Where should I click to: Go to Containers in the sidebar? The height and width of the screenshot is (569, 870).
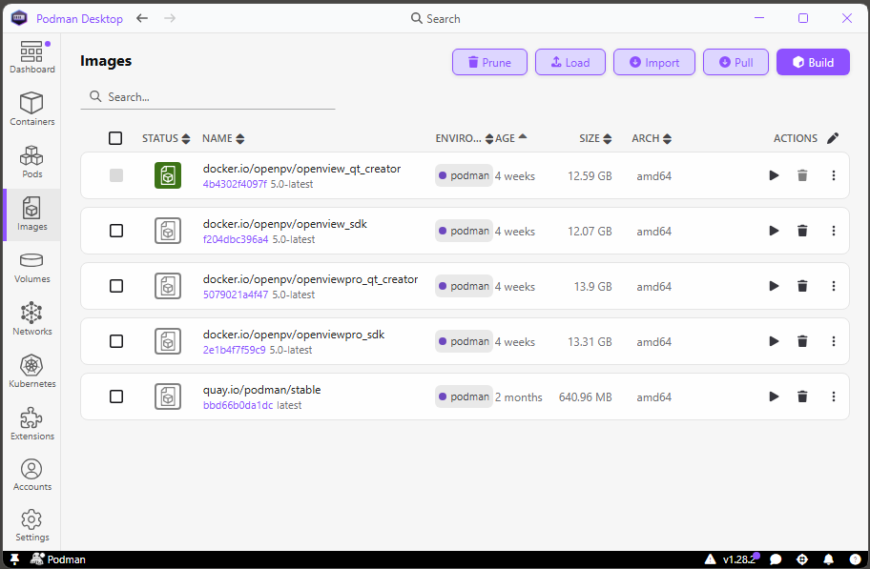click(31, 110)
